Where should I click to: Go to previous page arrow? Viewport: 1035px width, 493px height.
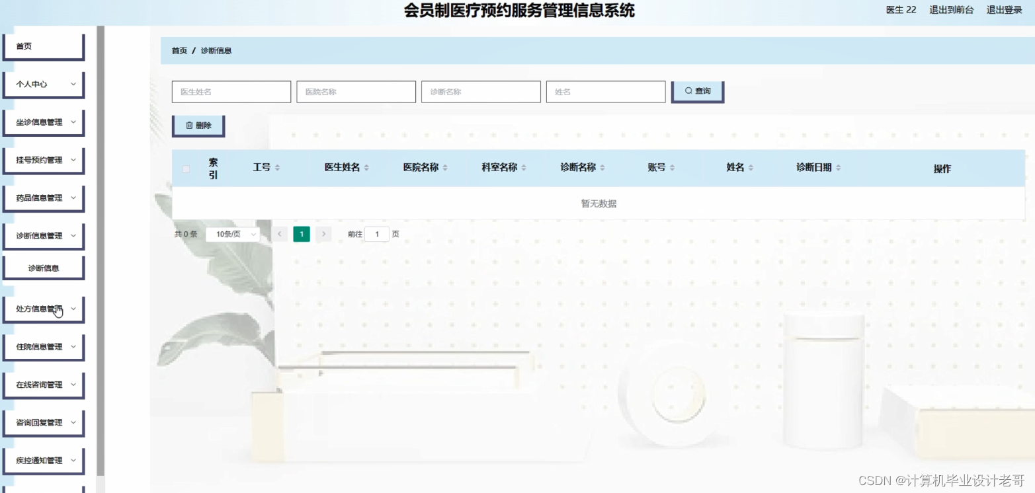[x=280, y=234]
